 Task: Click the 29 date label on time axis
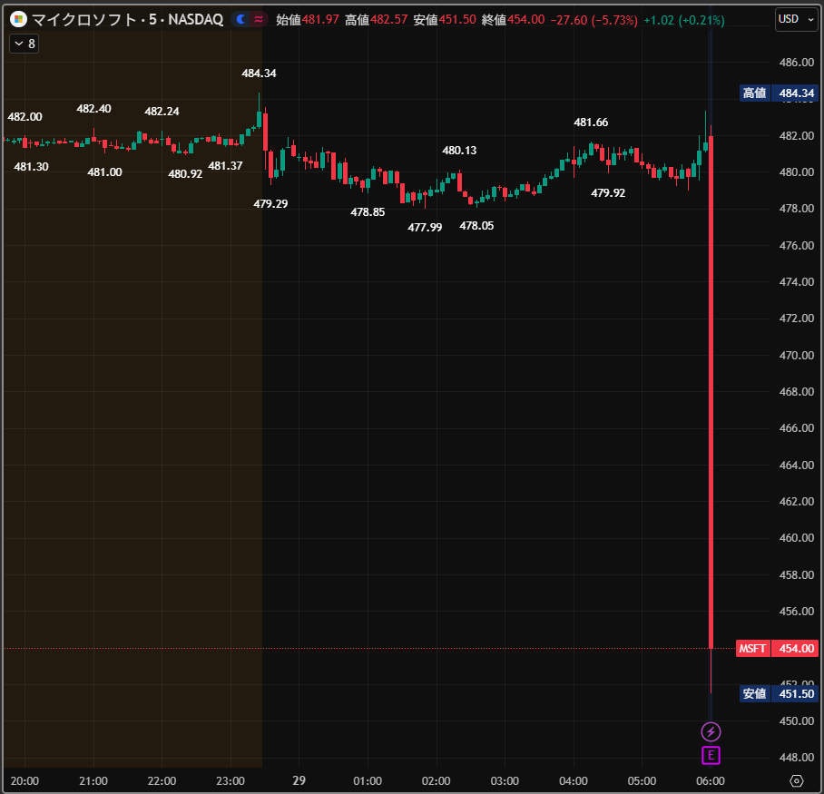pos(299,780)
